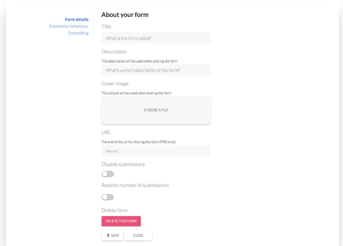Select the my-url input field
This screenshot has width=343, height=246.
click(x=156, y=151)
